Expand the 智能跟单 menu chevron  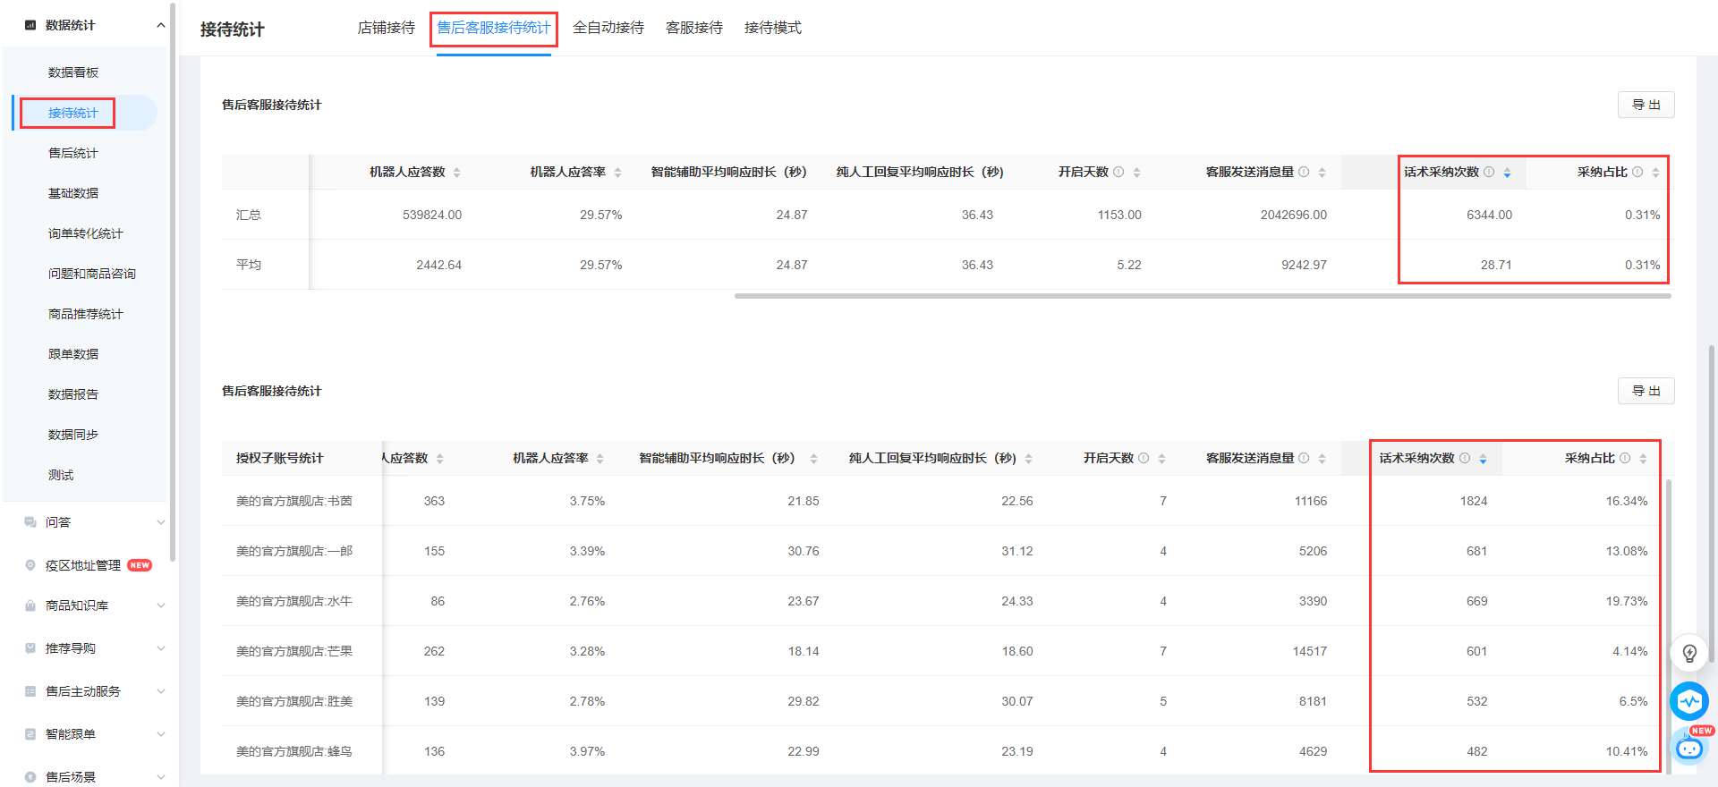(x=161, y=734)
